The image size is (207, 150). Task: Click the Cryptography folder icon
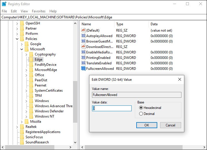31,54
